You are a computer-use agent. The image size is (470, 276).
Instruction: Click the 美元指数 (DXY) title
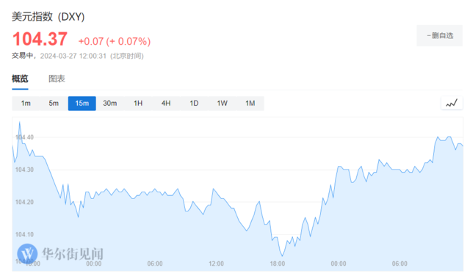(x=48, y=16)
